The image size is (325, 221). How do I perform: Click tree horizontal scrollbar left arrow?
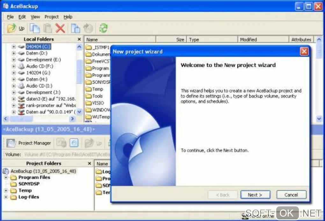6,119
